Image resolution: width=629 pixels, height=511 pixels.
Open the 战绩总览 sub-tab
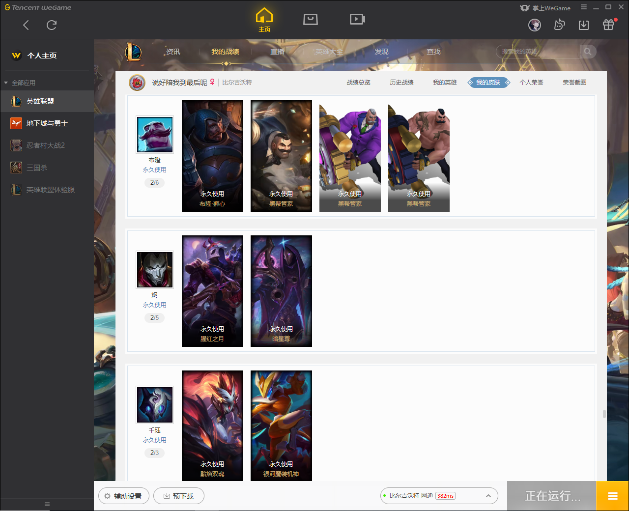click(358, 83)
